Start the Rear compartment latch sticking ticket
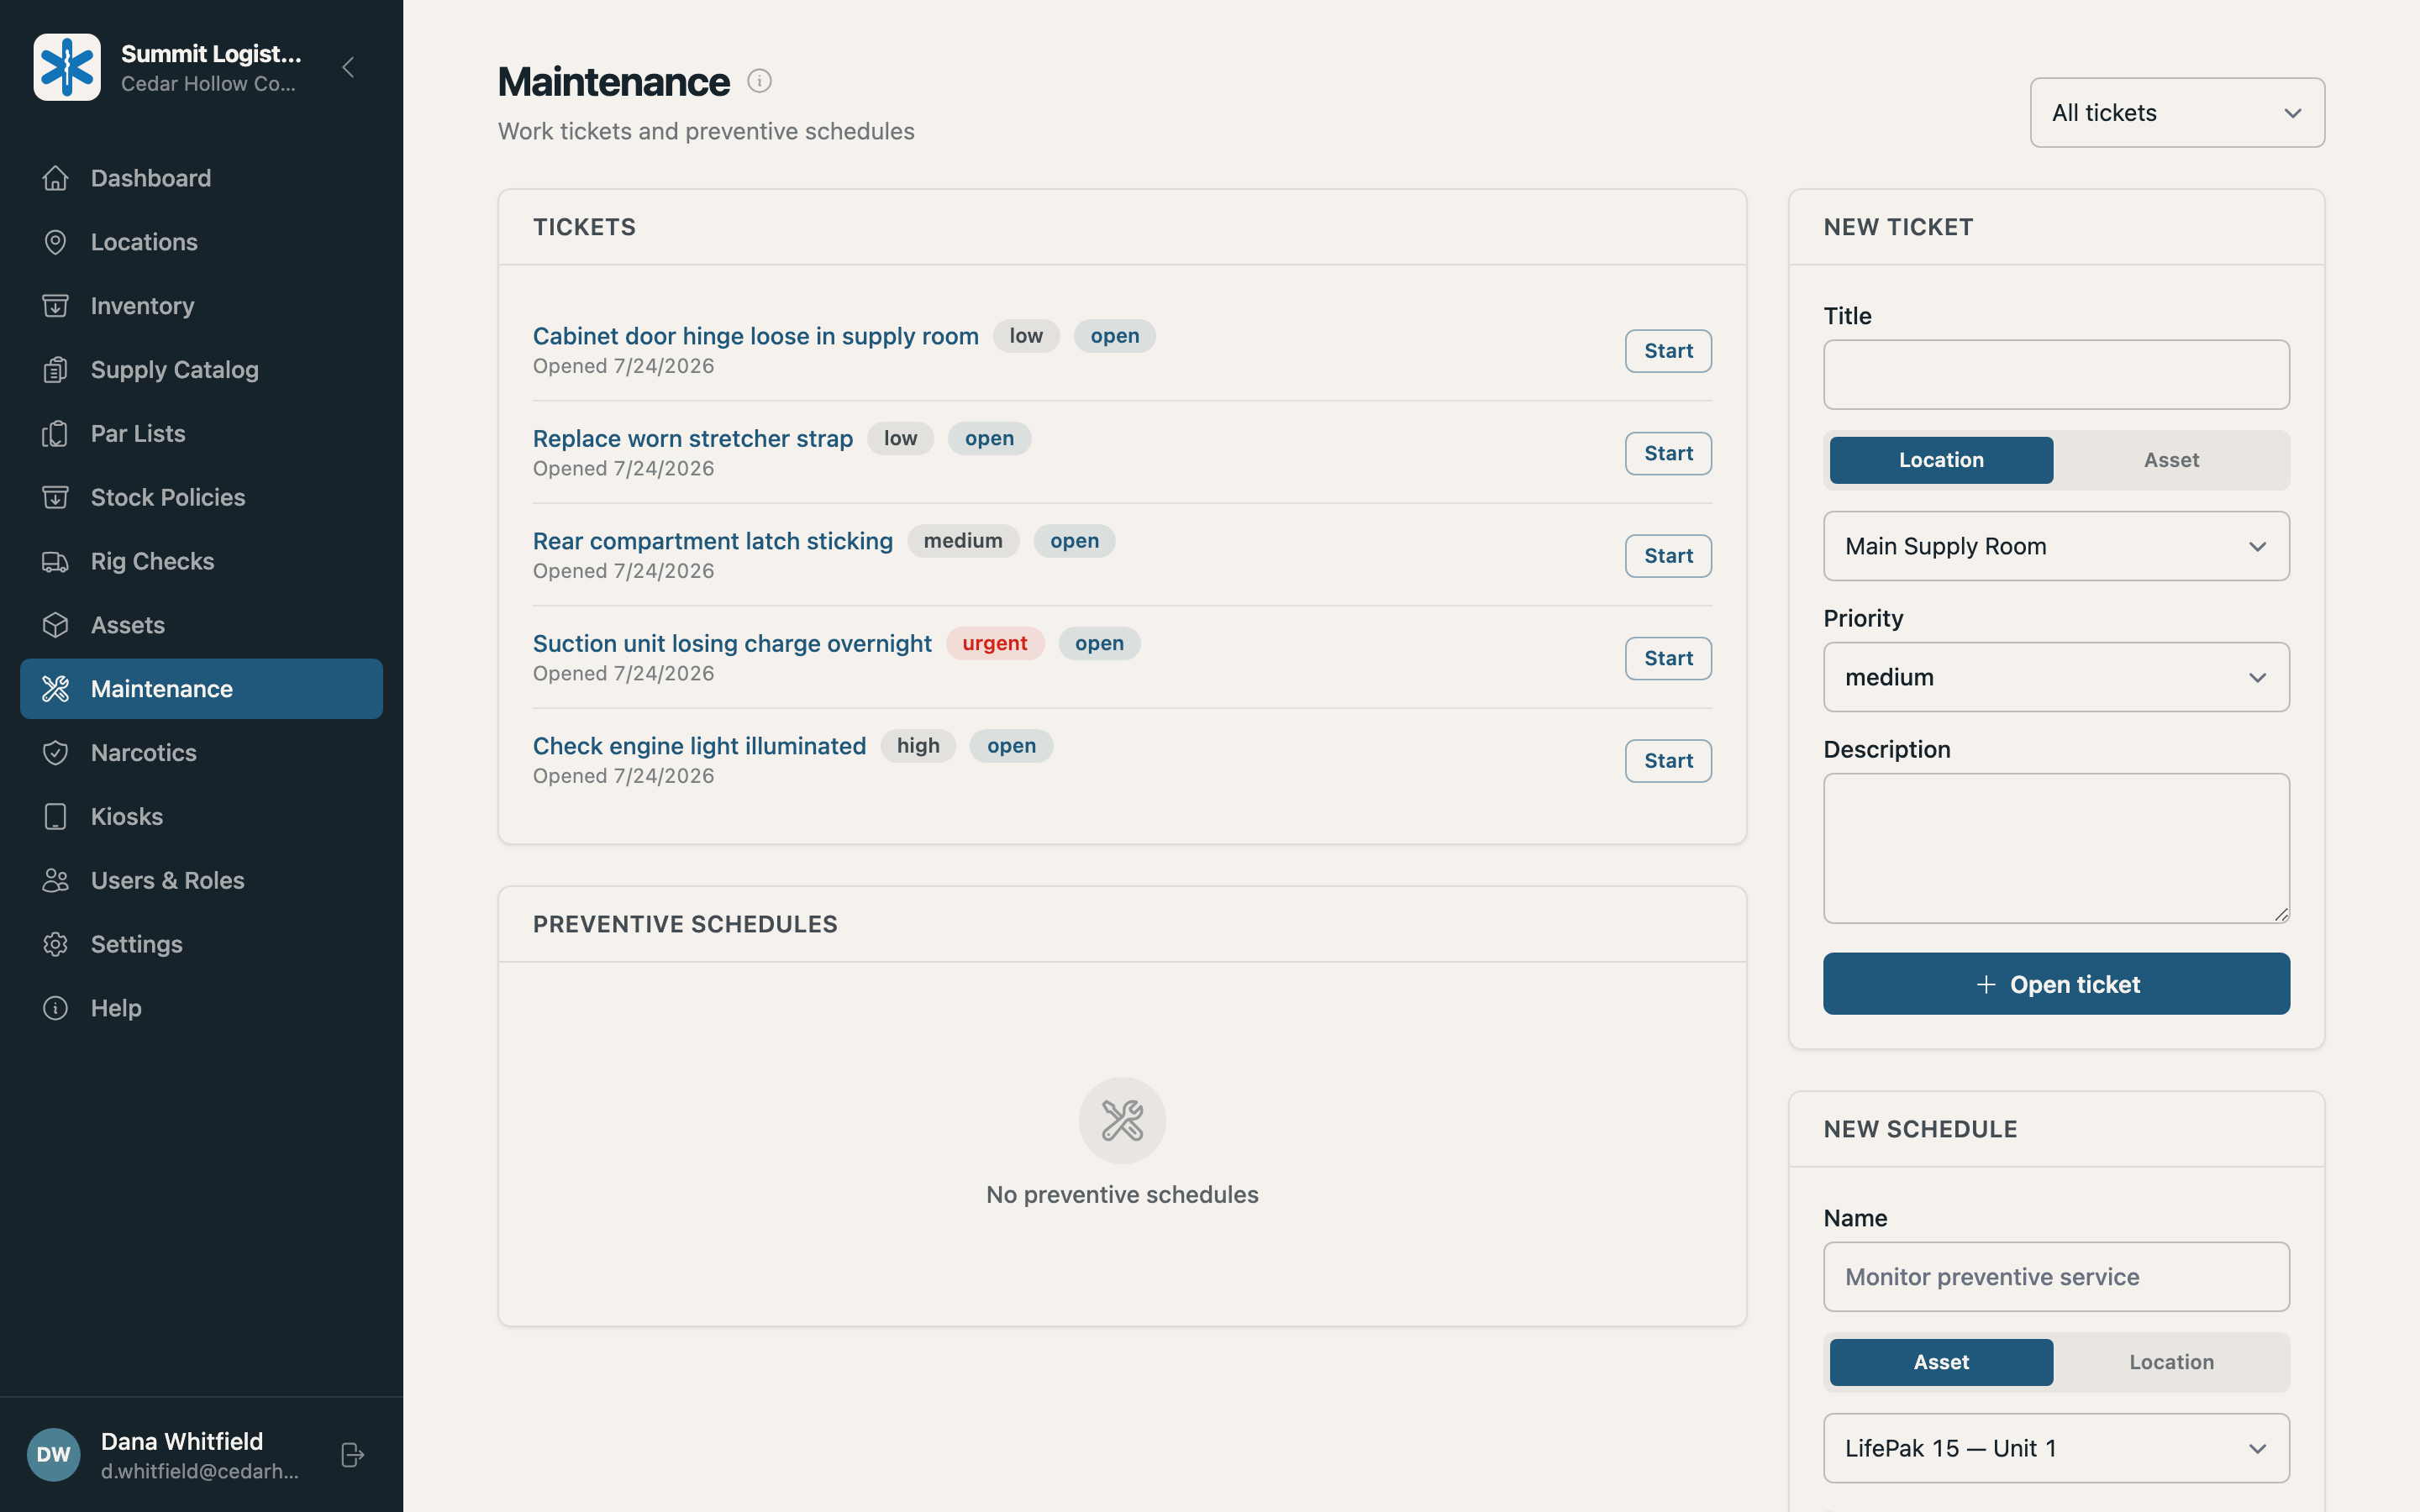The height and width of the screenshot is (1512, 2420). point(1668,556)
